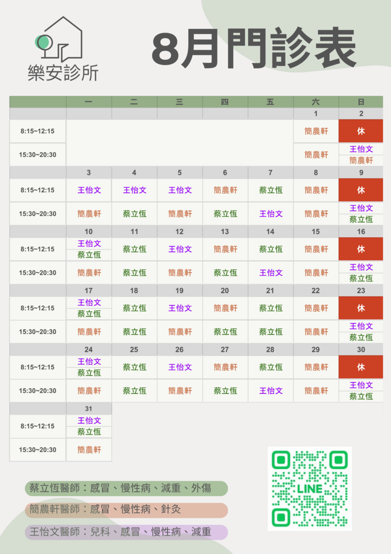Click date number 28 in the calendar
The width and height of the screenshot is (391, 554).
[x=270, y=349]
